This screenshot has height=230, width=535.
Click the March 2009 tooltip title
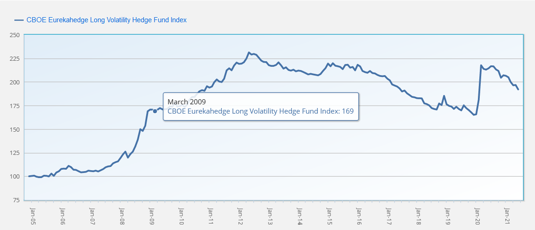pos(187,102)
